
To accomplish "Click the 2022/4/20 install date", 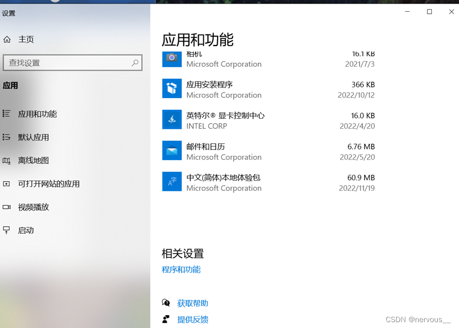I will pos(357,126).
